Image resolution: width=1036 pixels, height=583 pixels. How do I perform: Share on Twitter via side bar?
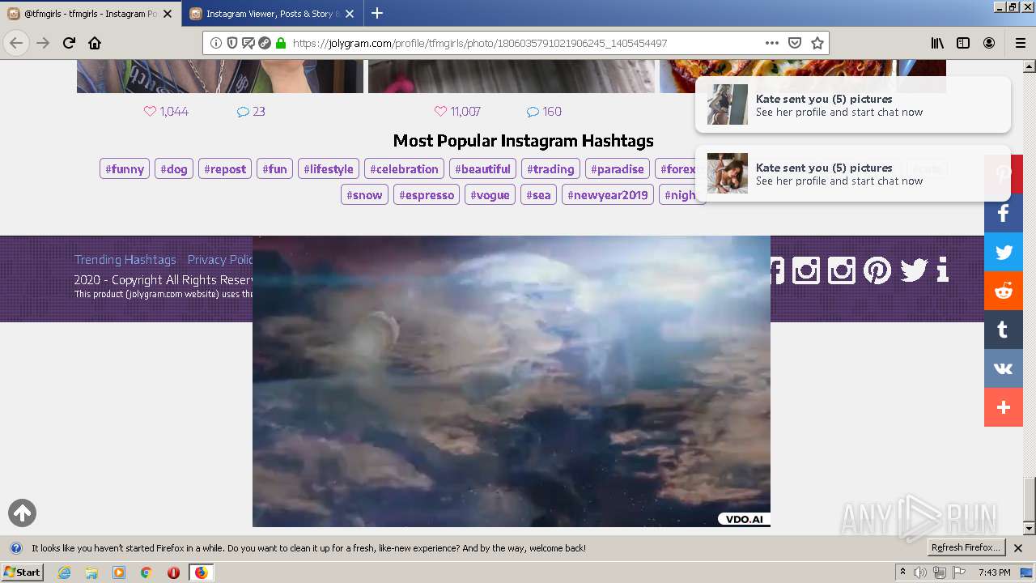[1004, 252]
